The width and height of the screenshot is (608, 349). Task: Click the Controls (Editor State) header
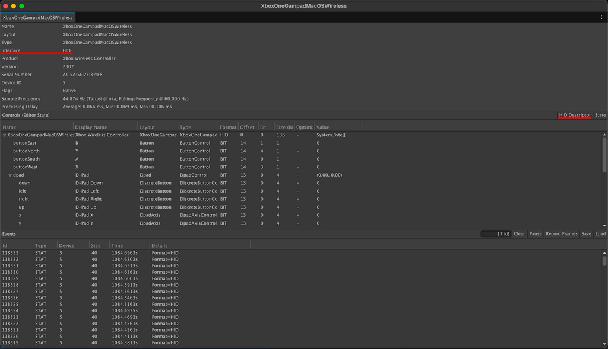(26, 115)
